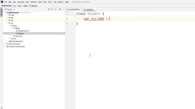The image size is (195, 109).
Task: Click the KotlinTutorial module icon in tree
Action: coord(7,12)
